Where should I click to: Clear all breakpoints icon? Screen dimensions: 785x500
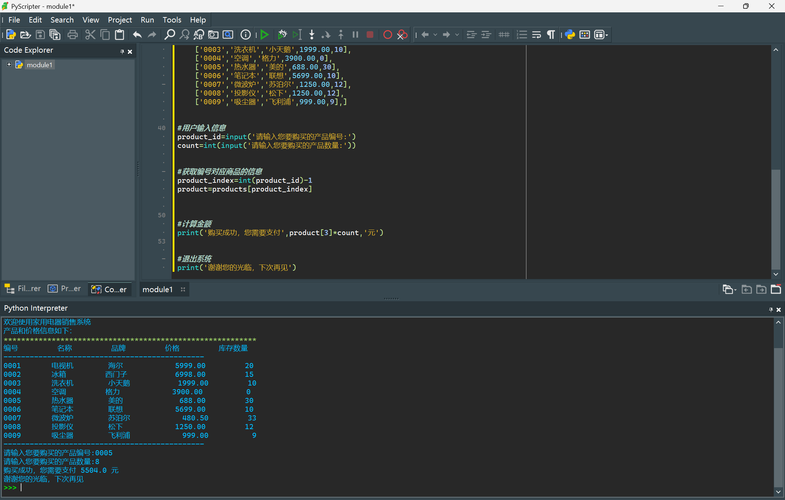(x=402, y=35)
